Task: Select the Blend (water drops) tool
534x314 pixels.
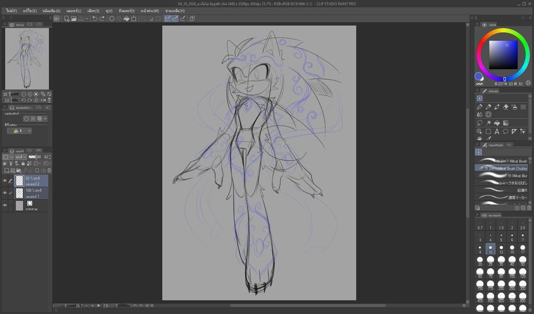Action: point(480,114)
